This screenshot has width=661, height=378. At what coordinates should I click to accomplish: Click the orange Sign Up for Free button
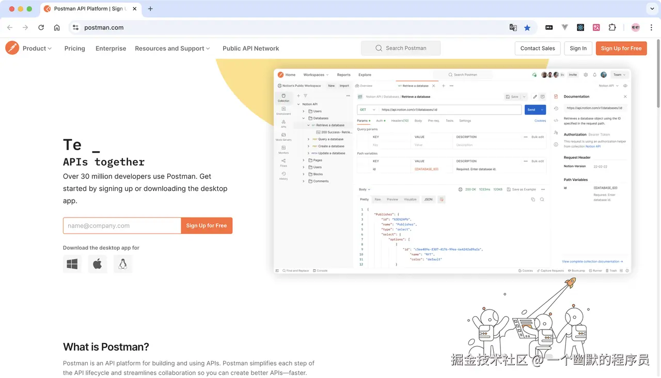coord(621,48)
